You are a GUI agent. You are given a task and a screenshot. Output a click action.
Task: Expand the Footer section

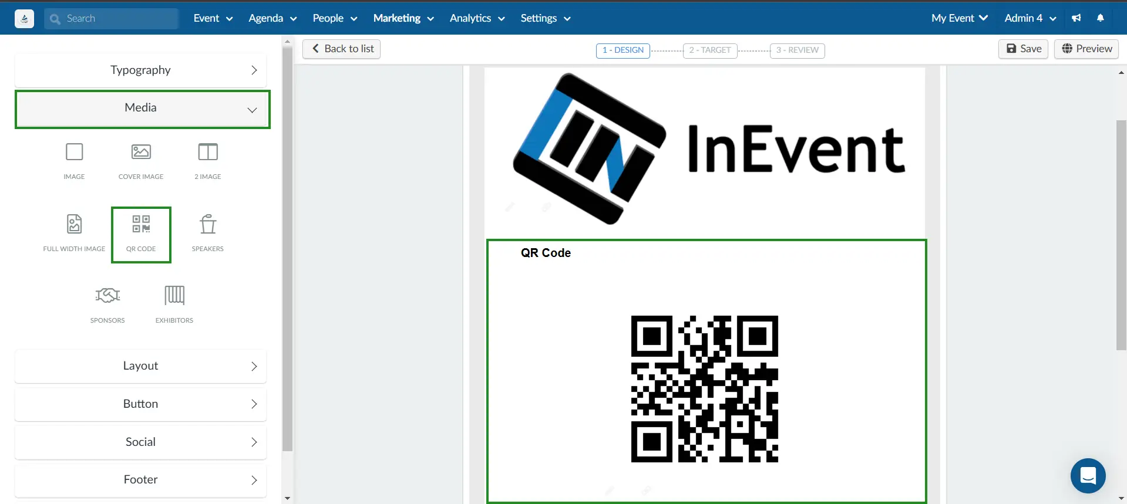(x=140, y=480)
